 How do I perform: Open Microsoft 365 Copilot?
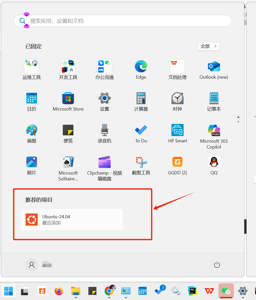coord(214,136)
